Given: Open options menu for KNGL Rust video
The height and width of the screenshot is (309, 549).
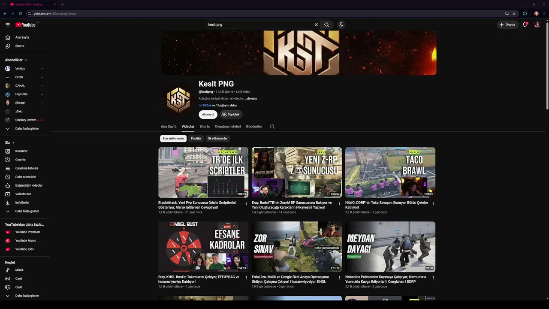Looking at the screenshot, I should (x=246, y=278).
